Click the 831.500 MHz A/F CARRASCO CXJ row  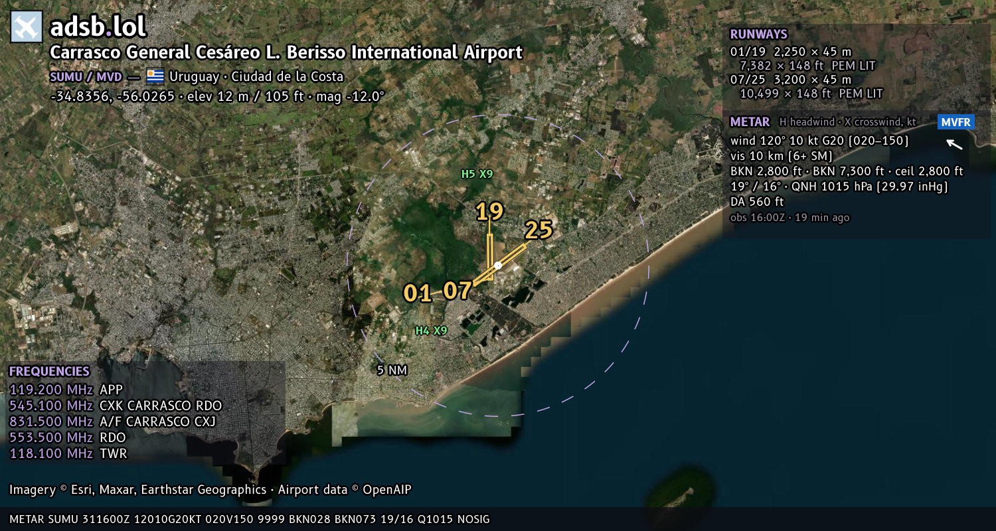pos(113,421)
